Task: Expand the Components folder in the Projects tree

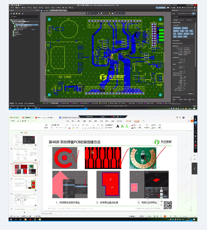Action: point(12,34)
